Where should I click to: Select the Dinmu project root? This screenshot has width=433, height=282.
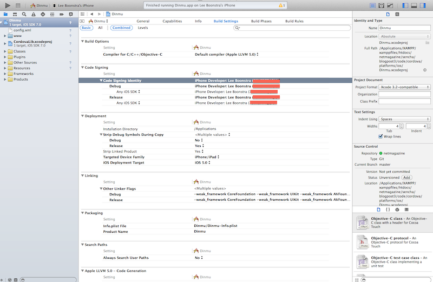click(39, 22)
